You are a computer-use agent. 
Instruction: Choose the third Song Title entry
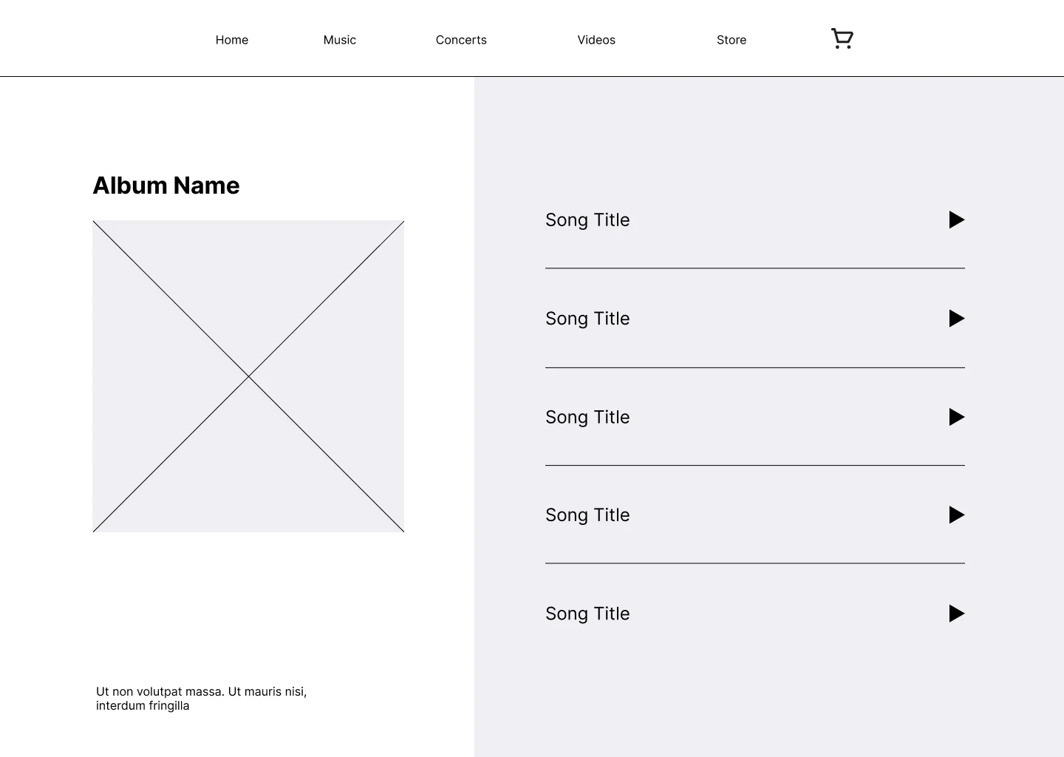tap(587, 418)
